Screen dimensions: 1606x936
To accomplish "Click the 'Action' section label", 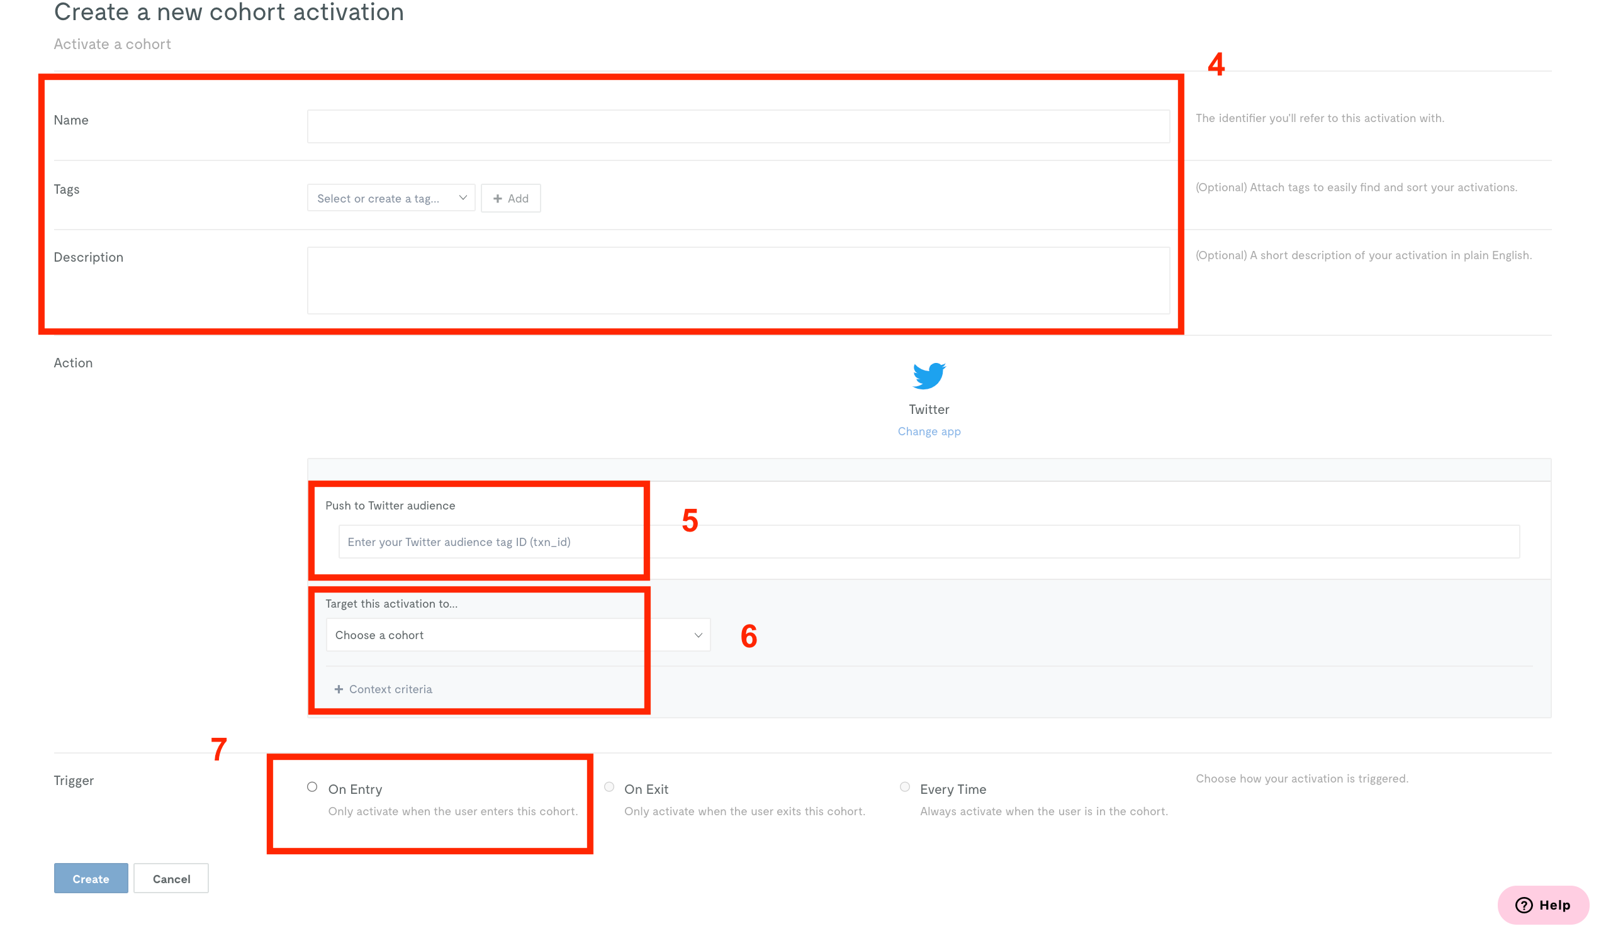I will click(x=73, y=362).
